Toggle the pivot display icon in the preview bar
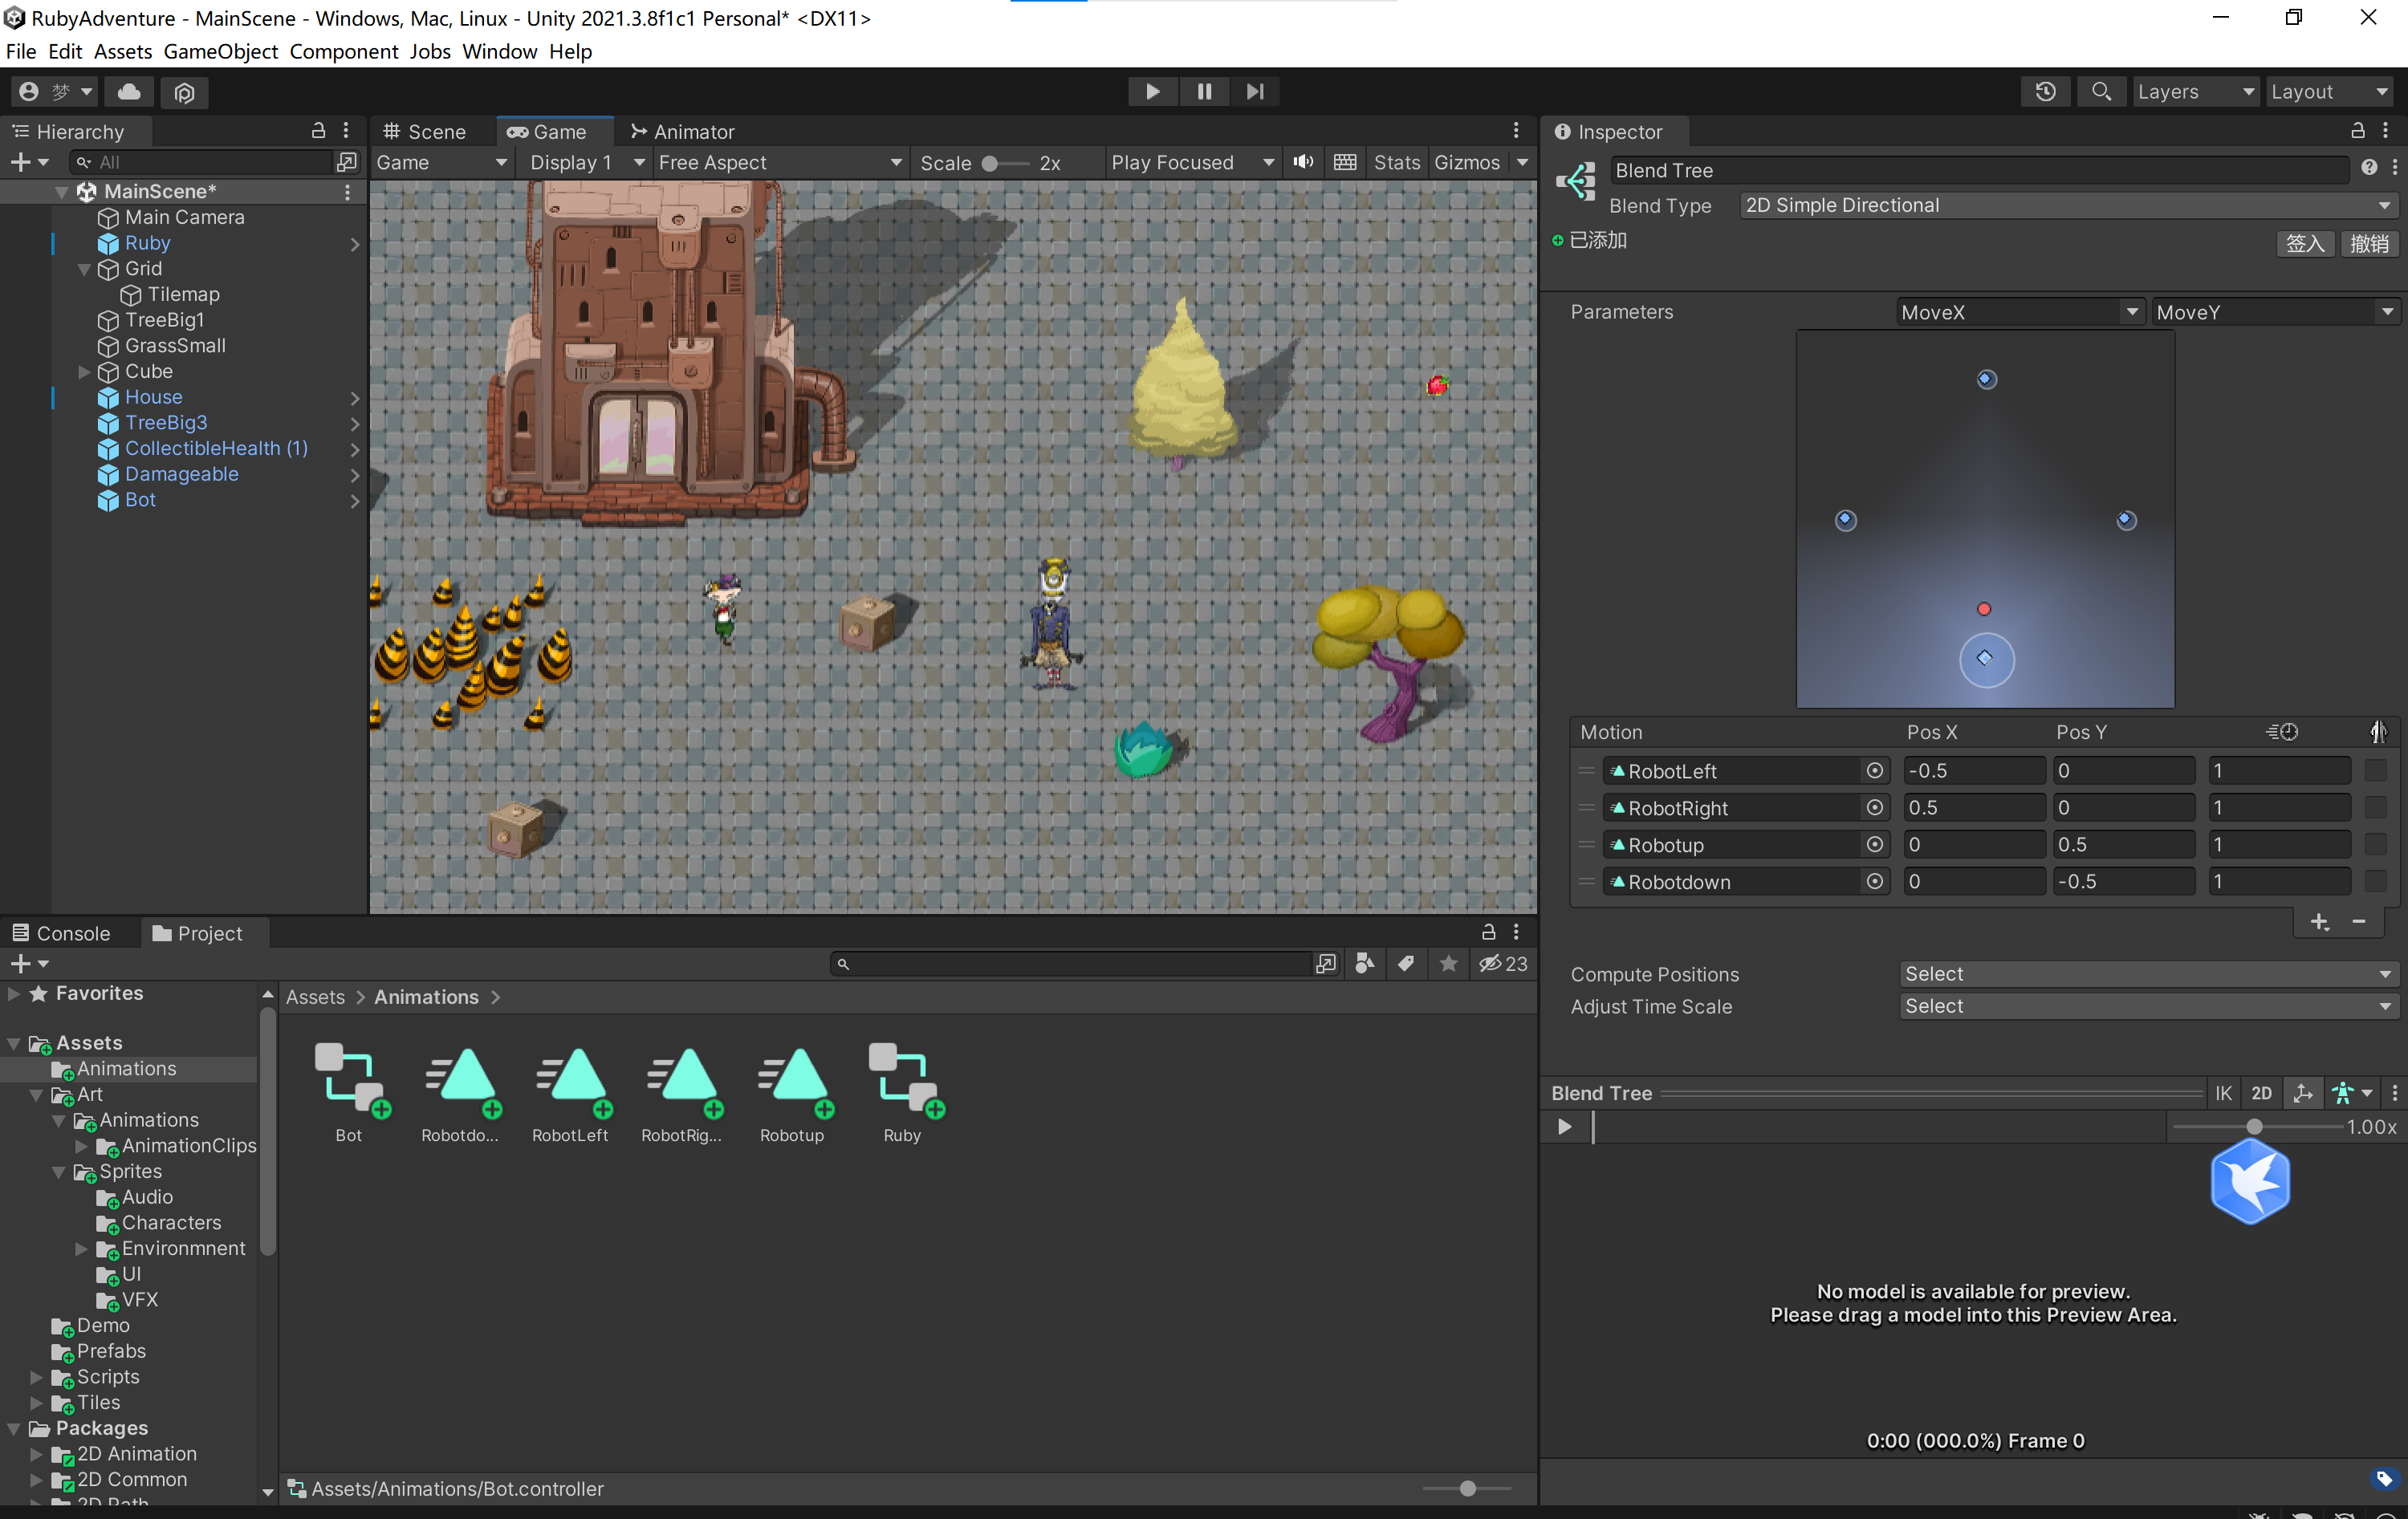The width and height of the screenshot is (2408, 1519). [2302, 1093]
